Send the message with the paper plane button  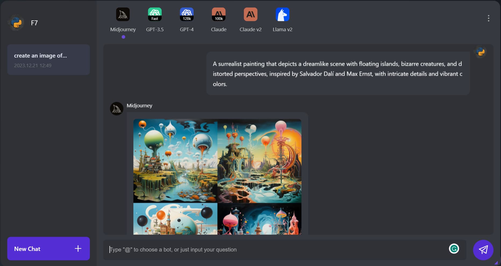[x=483, y=250]
